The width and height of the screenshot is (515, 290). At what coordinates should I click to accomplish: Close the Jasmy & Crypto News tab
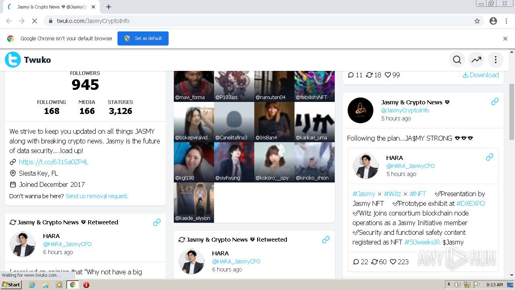93,7
